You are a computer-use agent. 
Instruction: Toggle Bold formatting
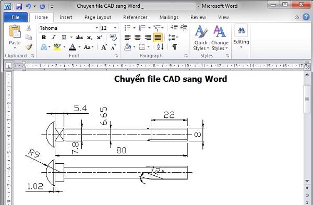(44, 38)
